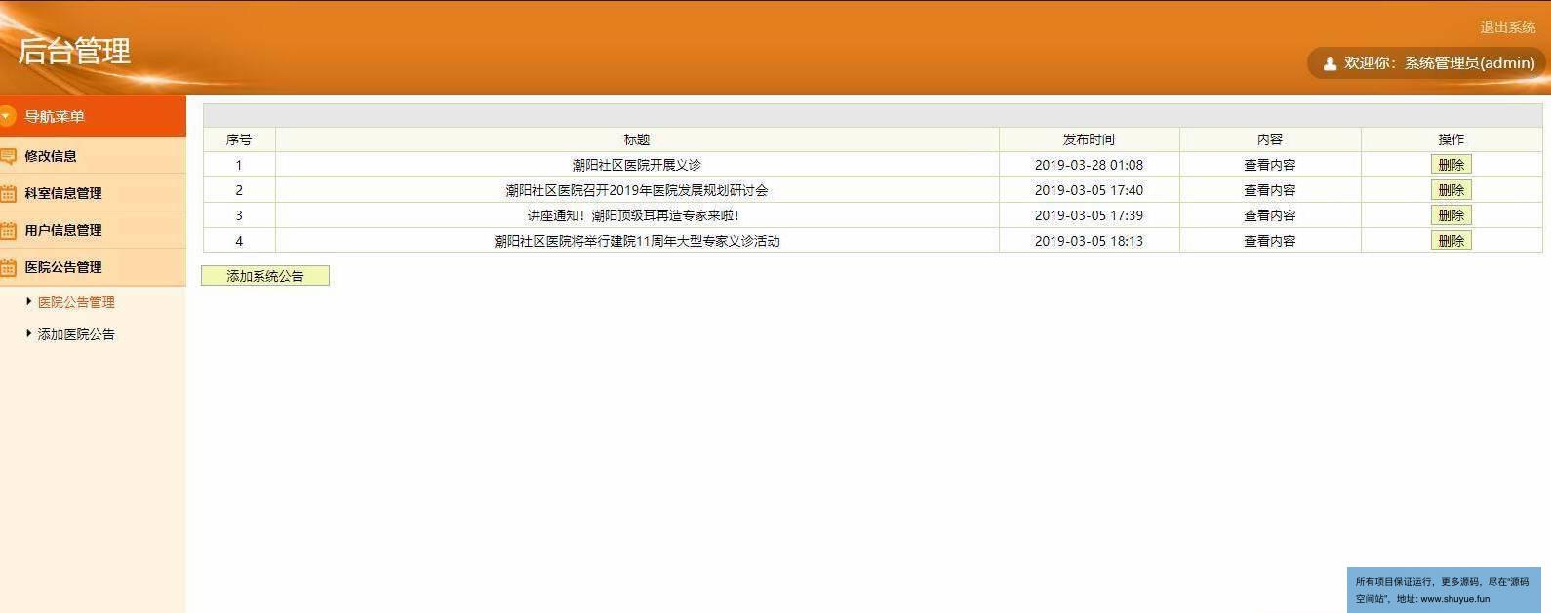Click the user avatar icon beside 欢迎你
The image size is (1551, 613).
1330,64
